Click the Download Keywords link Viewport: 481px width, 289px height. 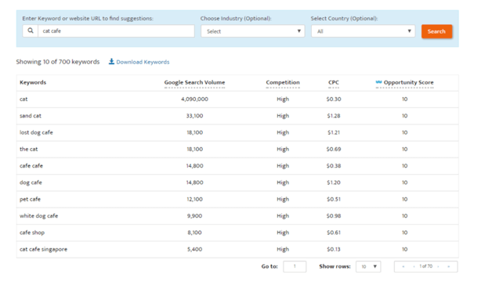click(x=143, y=62)
